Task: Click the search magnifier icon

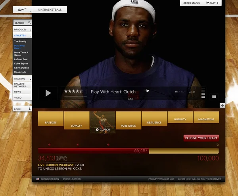Action: point(29,23)
